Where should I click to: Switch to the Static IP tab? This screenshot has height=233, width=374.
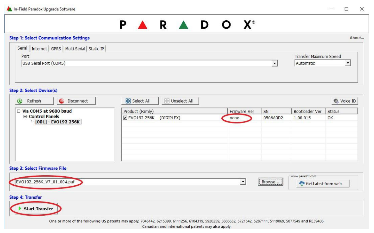(x=96, y=49)
